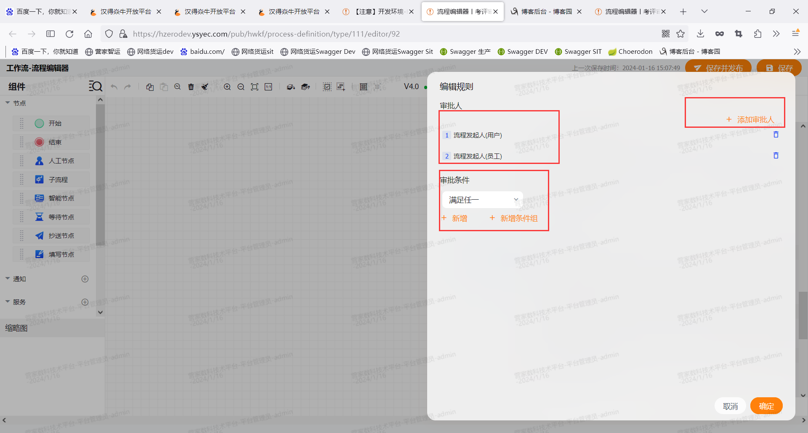
Task: Click the component panel vertical scrollbar
Action: [x=100, y=174]
